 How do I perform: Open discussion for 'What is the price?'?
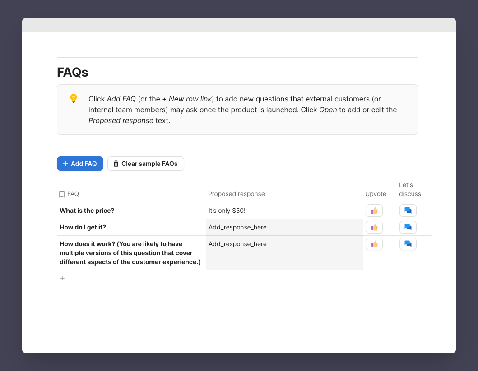(x=408, y=211)
